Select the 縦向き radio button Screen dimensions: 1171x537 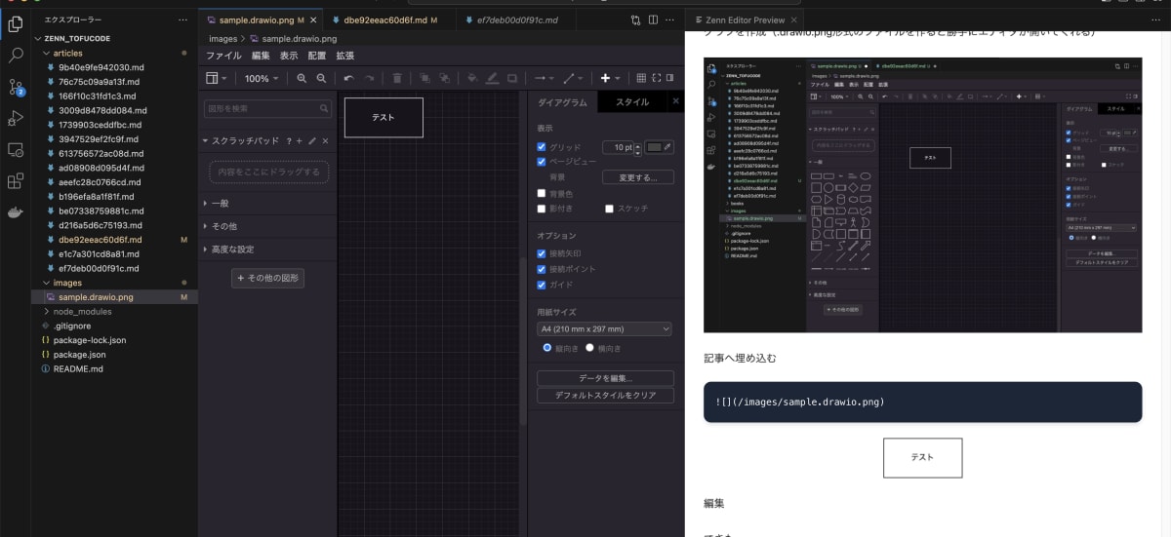coord(547,348)
